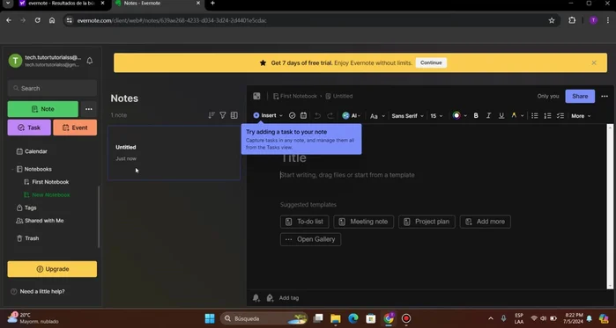Open the Insert dropdown
This screenshot has width=616, height=328.
coord(268,115)
